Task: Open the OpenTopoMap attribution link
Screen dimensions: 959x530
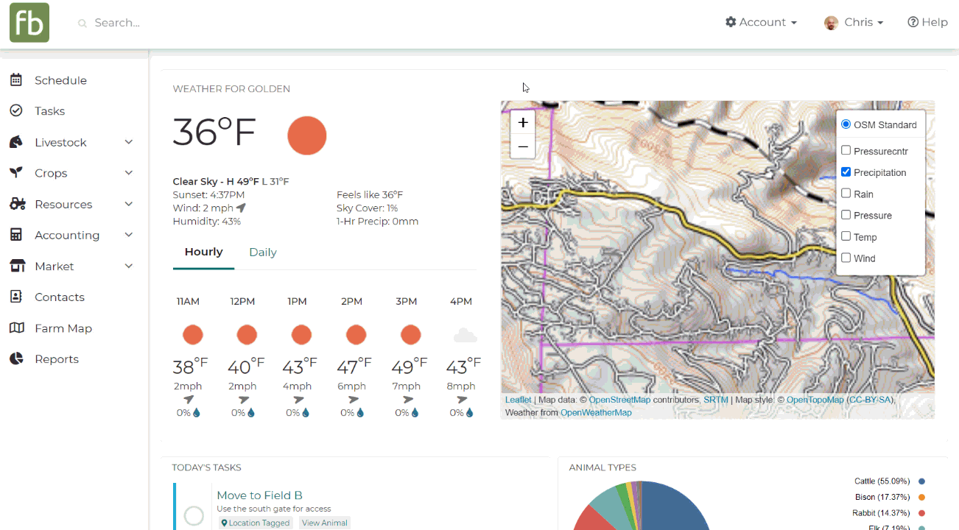Action: (815, 400)
